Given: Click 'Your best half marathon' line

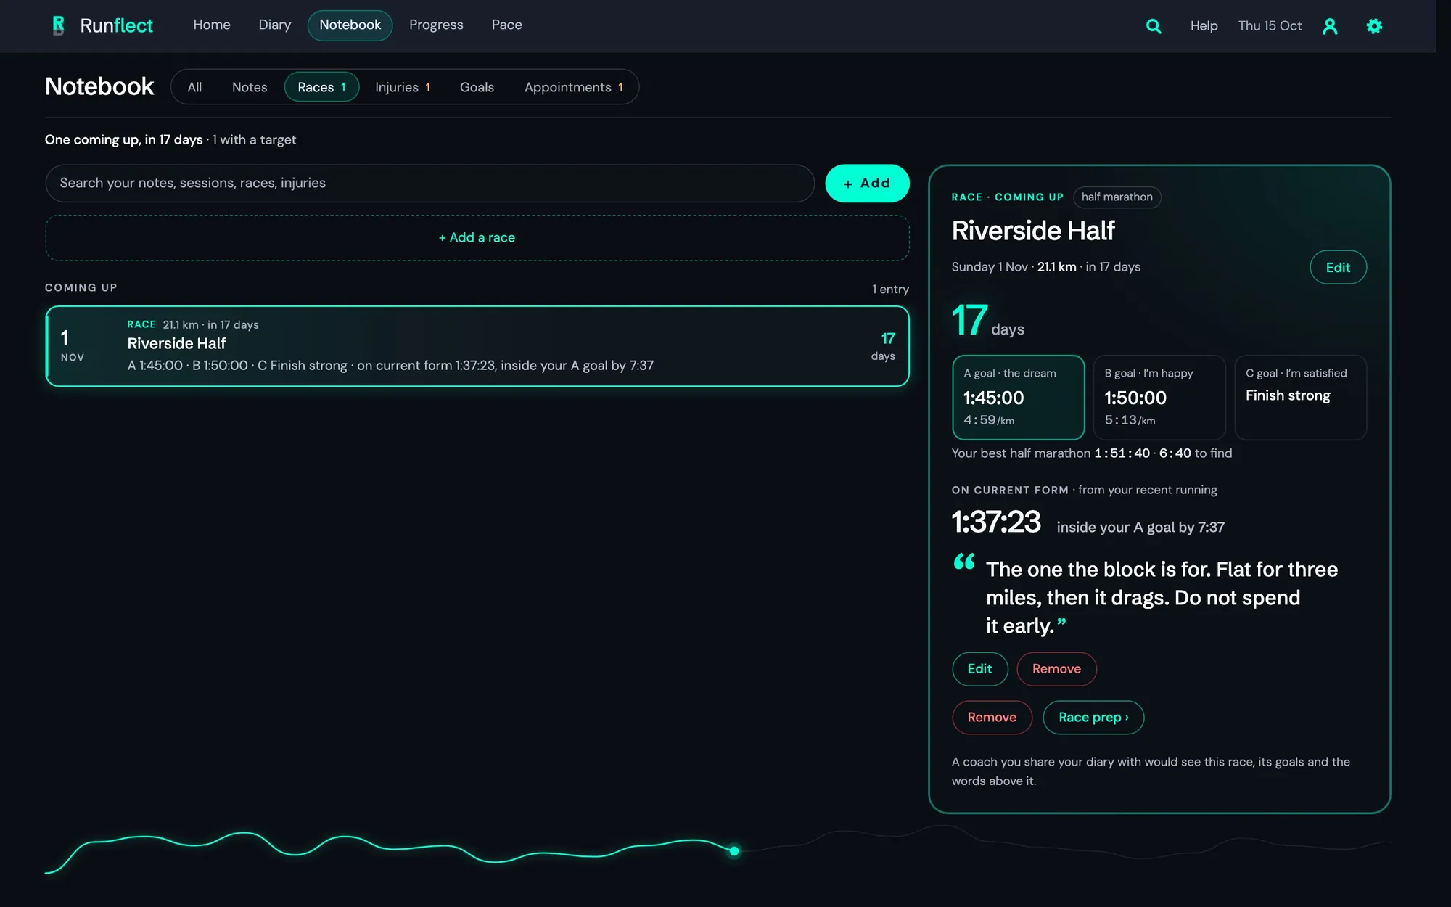Looking at the screenshot, I should click(x=1092, y=453).
